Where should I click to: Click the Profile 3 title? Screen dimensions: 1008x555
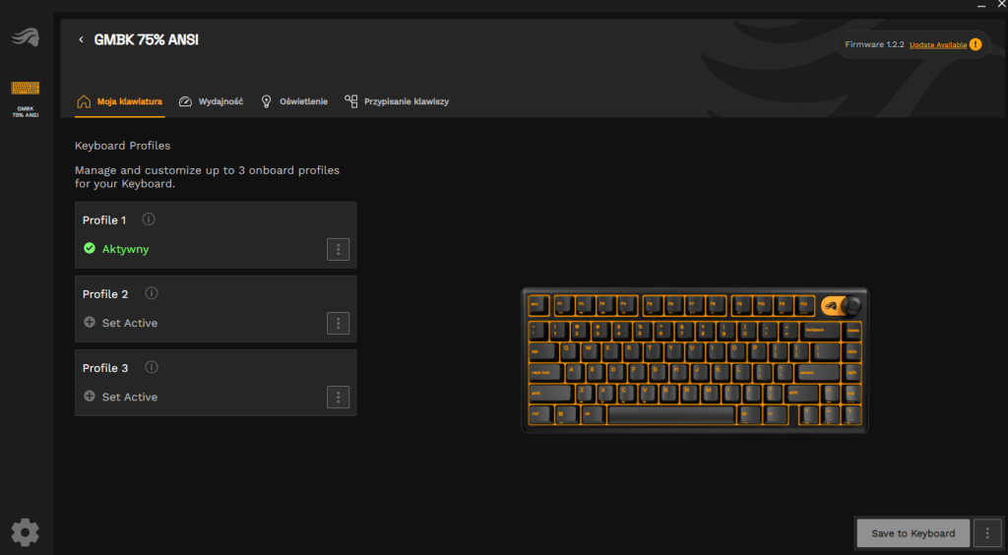click(x=105, y=368)
